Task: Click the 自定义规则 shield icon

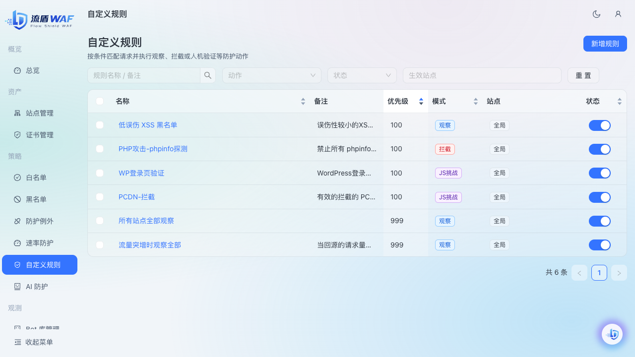Action: (x=17, y=265)
